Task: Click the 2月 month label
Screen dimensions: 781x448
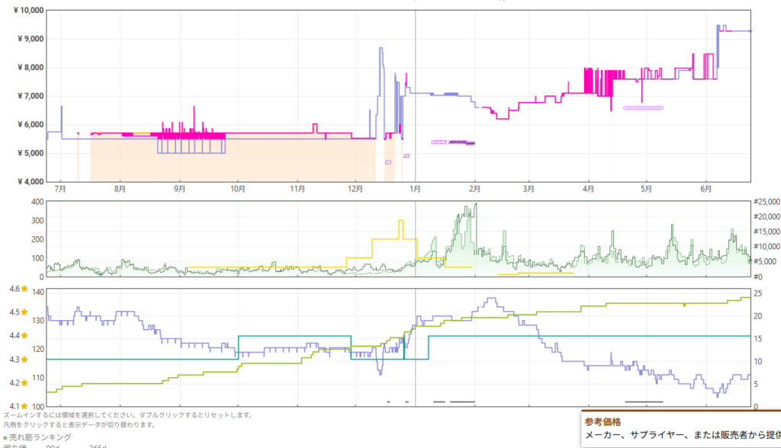Action: coord(474,189)
